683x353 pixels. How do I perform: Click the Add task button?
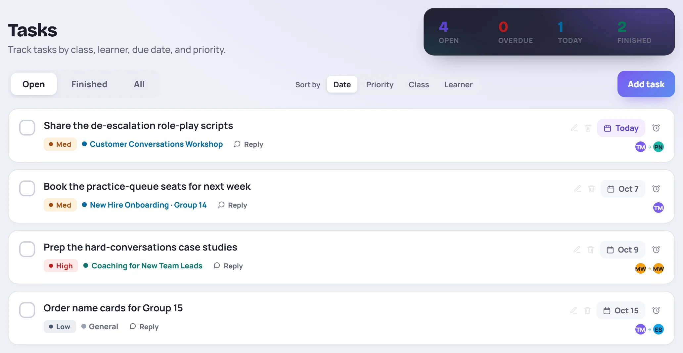(646, 84)
